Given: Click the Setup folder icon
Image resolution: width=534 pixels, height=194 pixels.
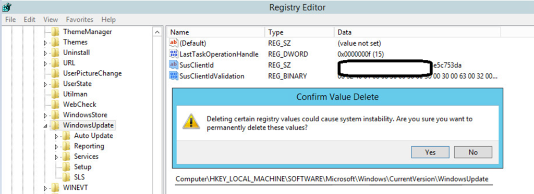Looking at the screenshot, I should click(x=67, y=167).
